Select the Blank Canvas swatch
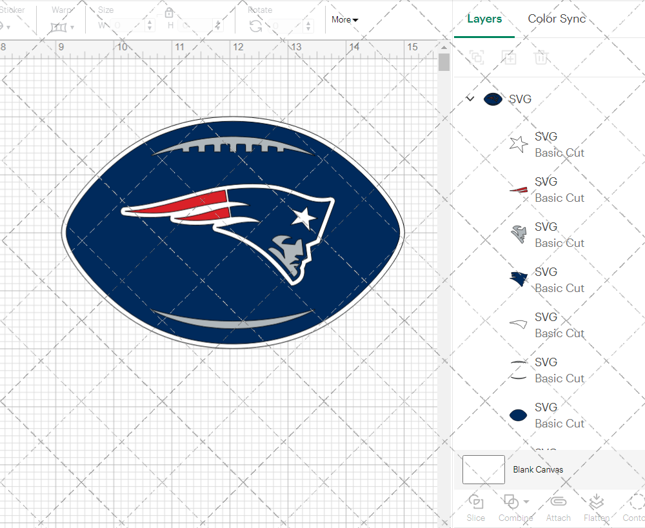 tap(483, 469)
